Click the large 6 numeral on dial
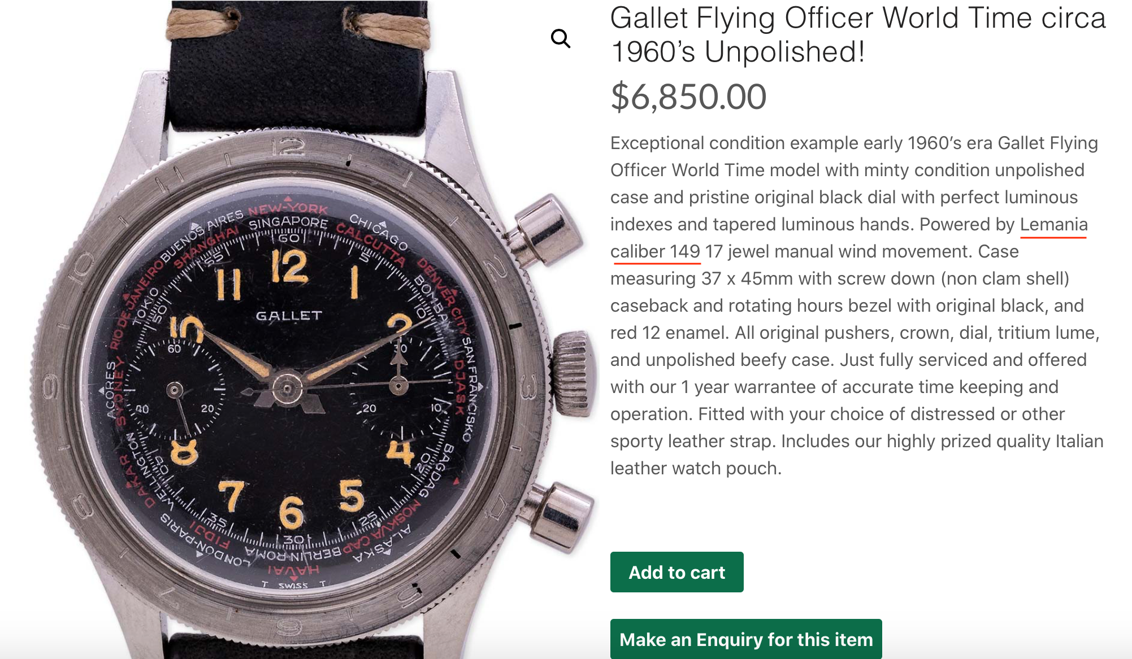The height and width of the screenshot is (659, 1132). click(291, 512)
